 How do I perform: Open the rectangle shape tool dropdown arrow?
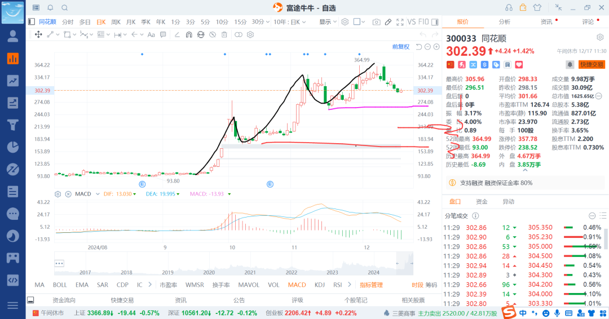(74, 34)
